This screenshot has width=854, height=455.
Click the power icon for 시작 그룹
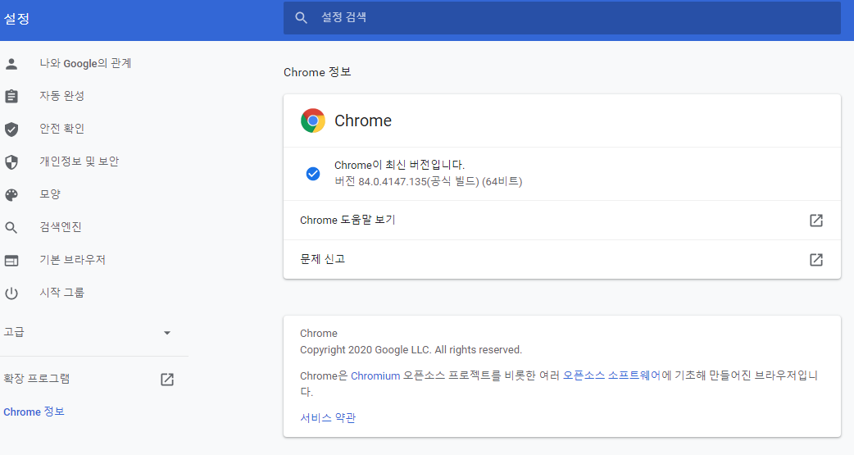pyautogui.click(x=11, y=293)
